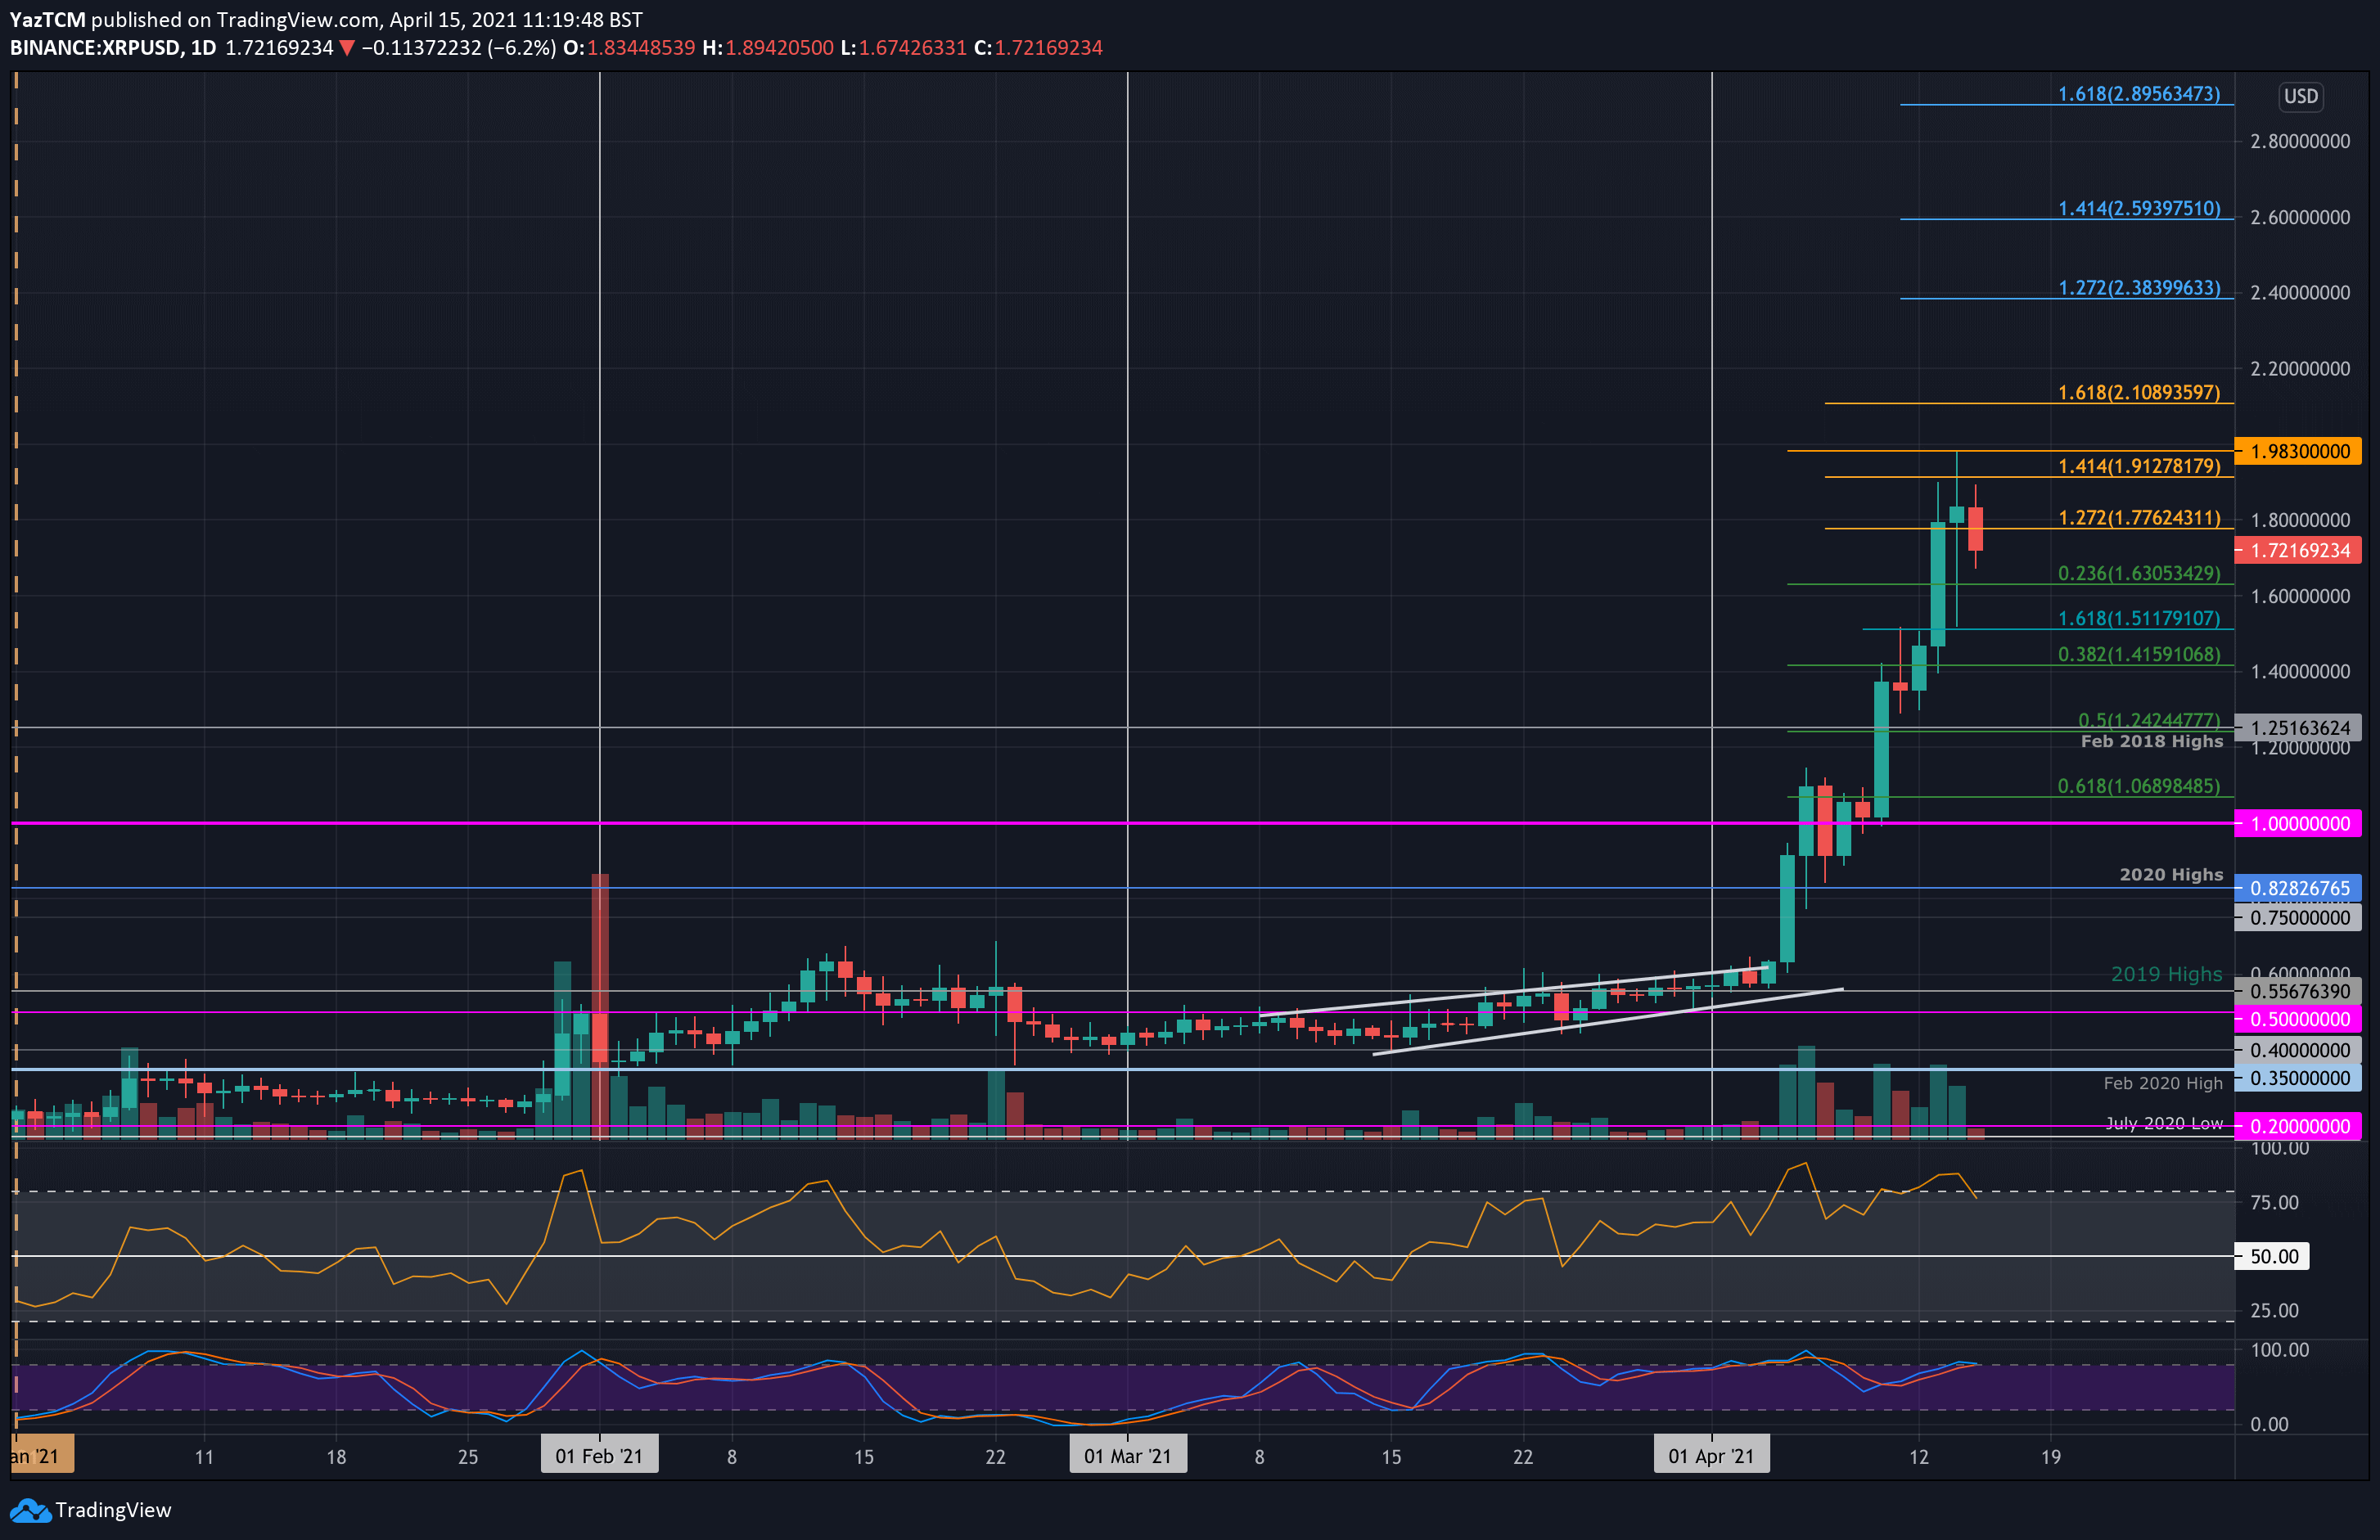Select the 1.618(1.51179107) teal Fibonacci label
This screenshot has height=1540, width=2380.
point(2138,619)
